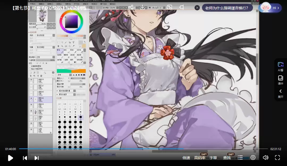287x166 pixels.
Task: Select the rotate view tool in SAI
Action: 66,46
